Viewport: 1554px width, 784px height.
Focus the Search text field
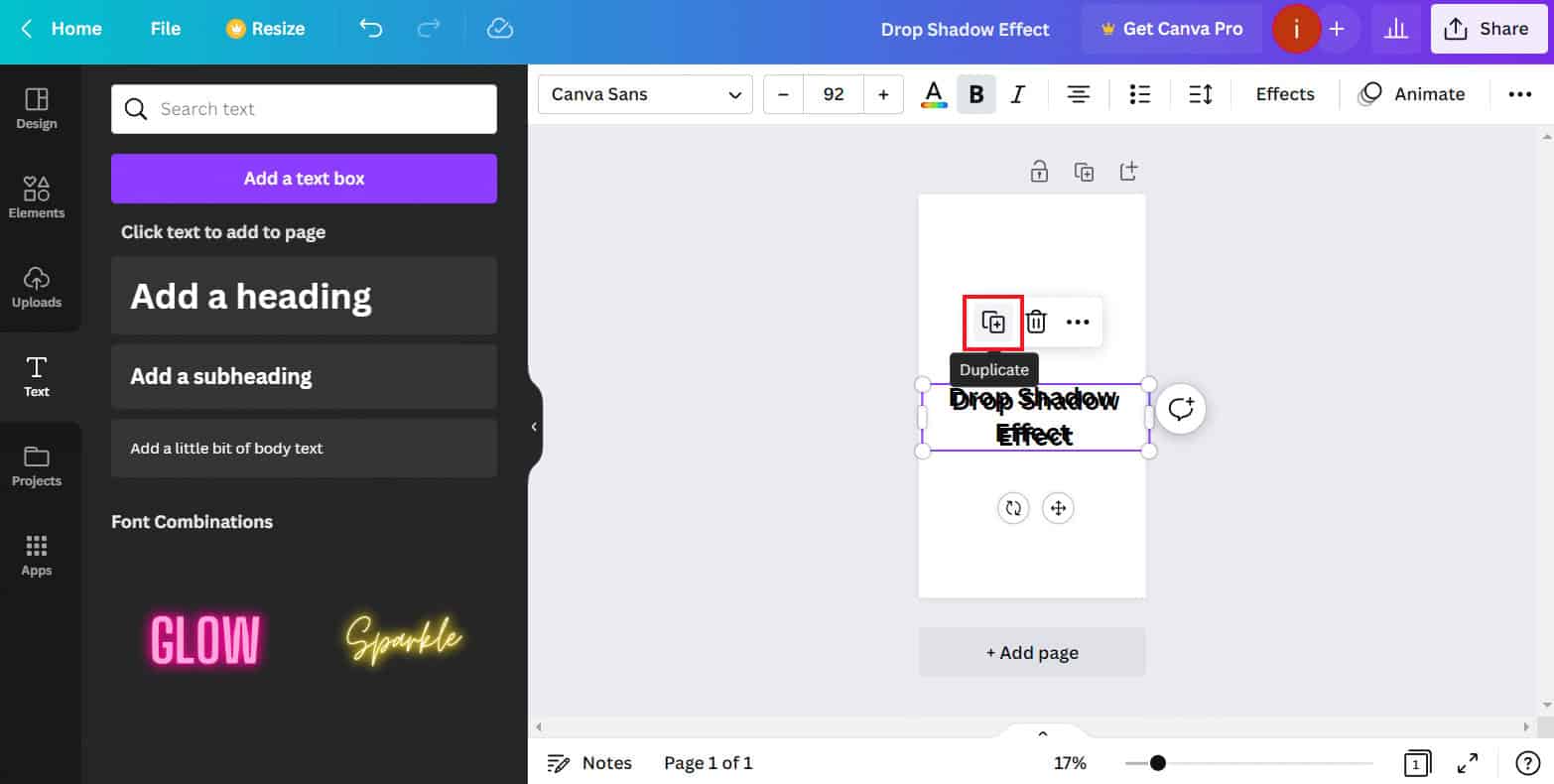click(304, 109)
